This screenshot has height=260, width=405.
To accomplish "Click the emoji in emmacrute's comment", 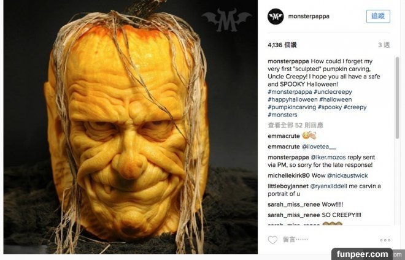I will pyautogui.click(x=309, y=136).
